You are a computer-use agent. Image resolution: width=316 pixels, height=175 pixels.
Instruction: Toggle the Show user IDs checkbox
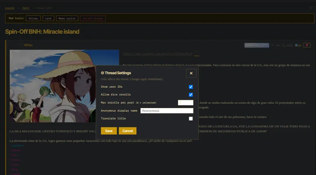pos(191,87)
